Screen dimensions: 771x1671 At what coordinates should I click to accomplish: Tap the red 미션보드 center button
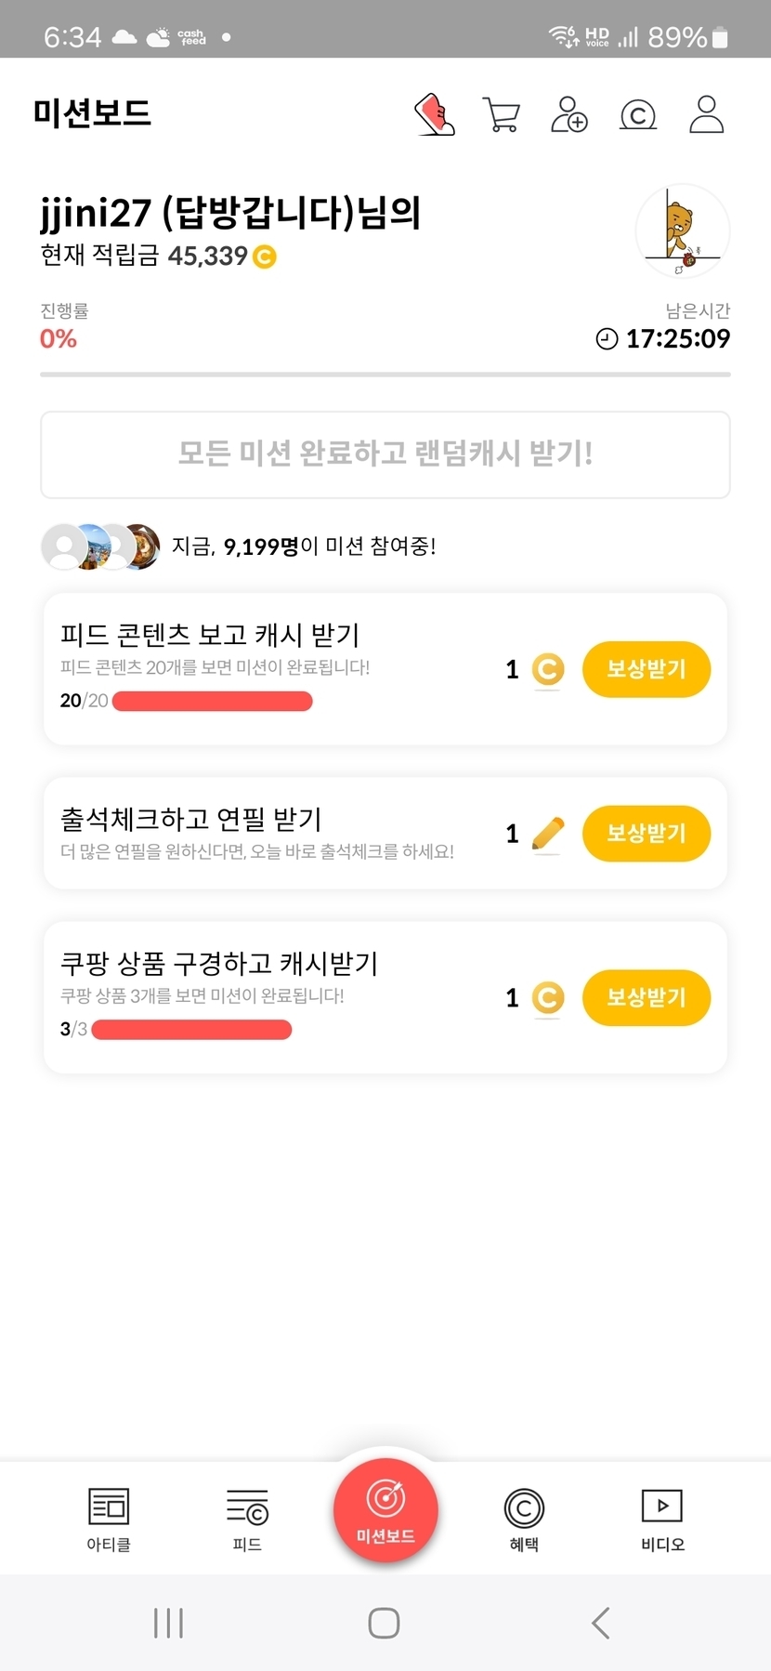[x=385, y=1511]
